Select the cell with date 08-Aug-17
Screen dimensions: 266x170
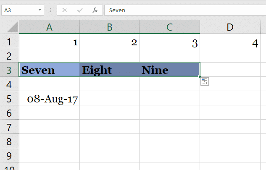click(50, 99)
